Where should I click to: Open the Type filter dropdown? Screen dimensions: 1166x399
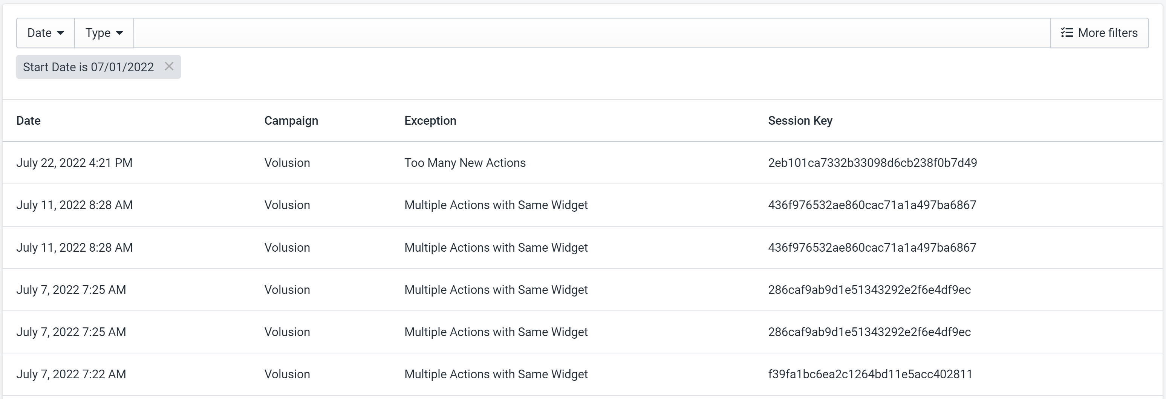coord(104,33)
